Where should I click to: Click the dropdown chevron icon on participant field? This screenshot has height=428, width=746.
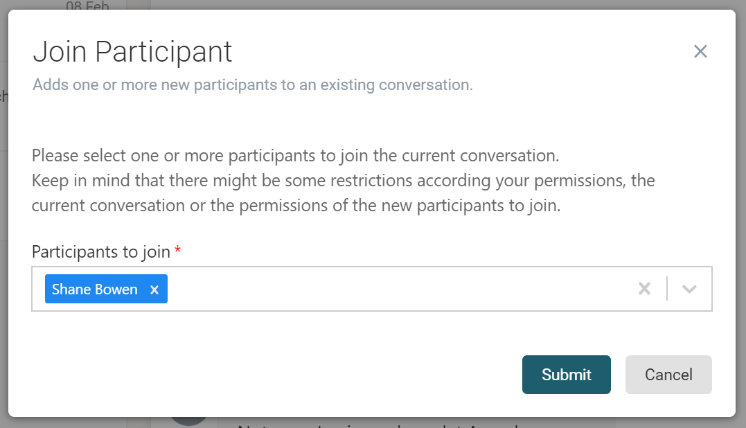click(x=689, y=289)
